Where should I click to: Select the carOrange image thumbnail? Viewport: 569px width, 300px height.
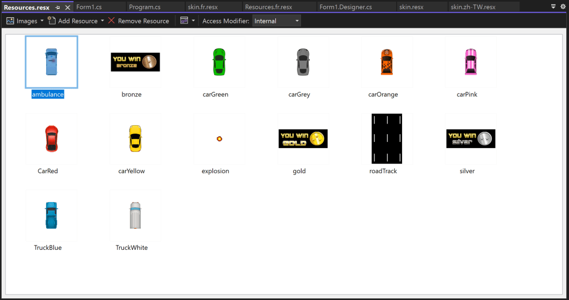pos(386,62)
